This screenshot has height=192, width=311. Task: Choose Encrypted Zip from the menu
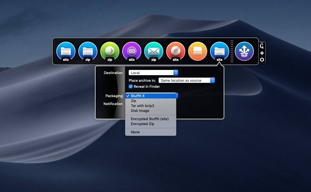click(142, 124)
